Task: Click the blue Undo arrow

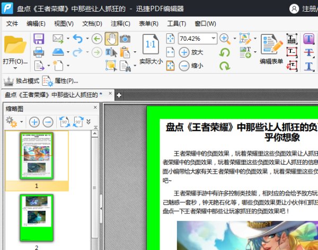Action: [78, 39]
